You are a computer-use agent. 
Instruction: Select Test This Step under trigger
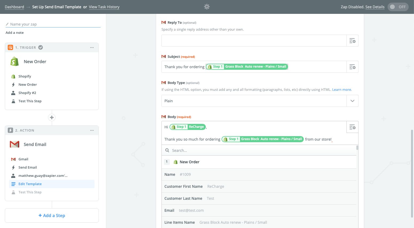(30, 101)
